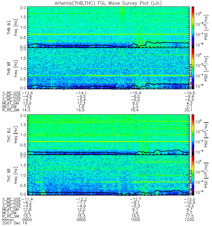Click the THC MLT_SM value 2.6
Screen dimensions: 212x226
click(x=135, y=213)
